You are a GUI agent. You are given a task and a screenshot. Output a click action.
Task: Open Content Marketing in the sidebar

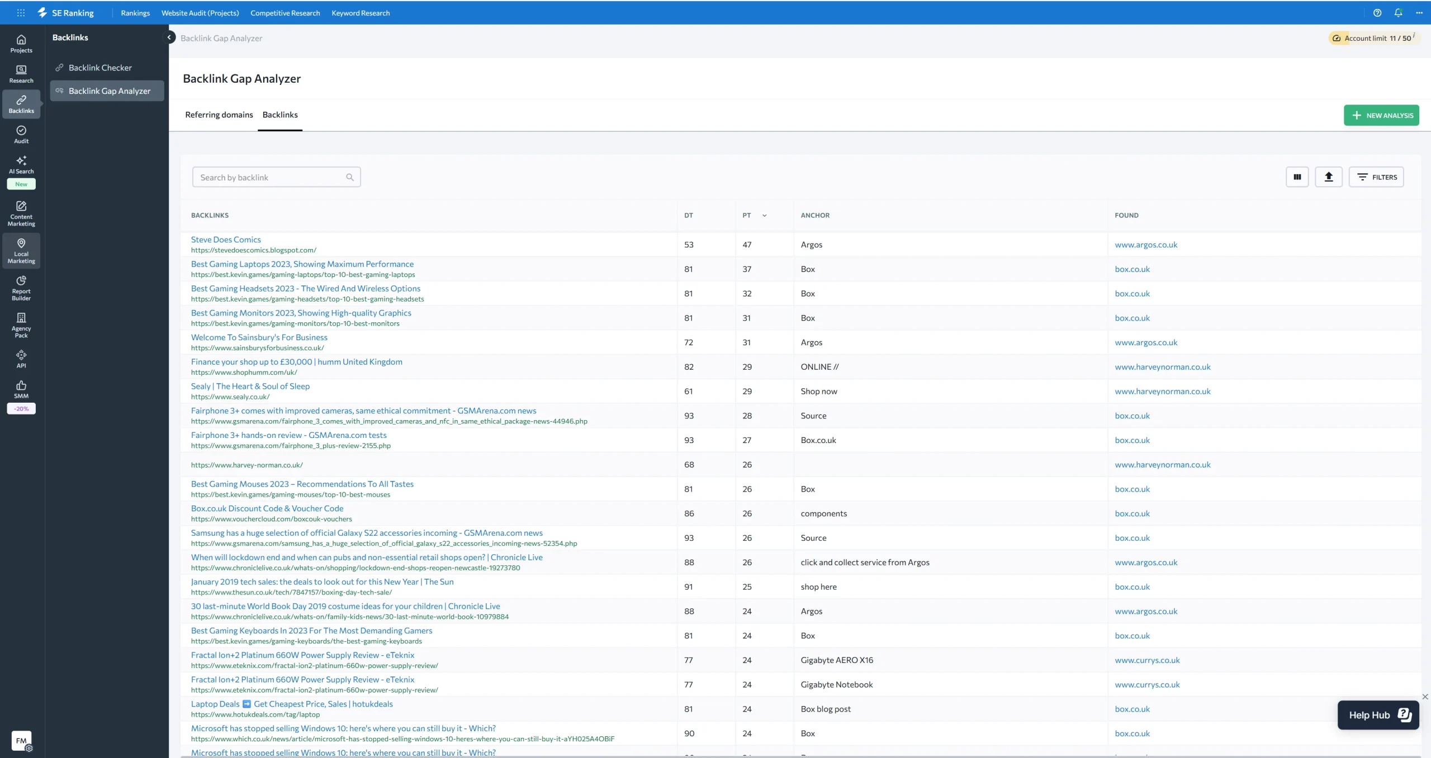pyautogui.click(x=21, y=213)
